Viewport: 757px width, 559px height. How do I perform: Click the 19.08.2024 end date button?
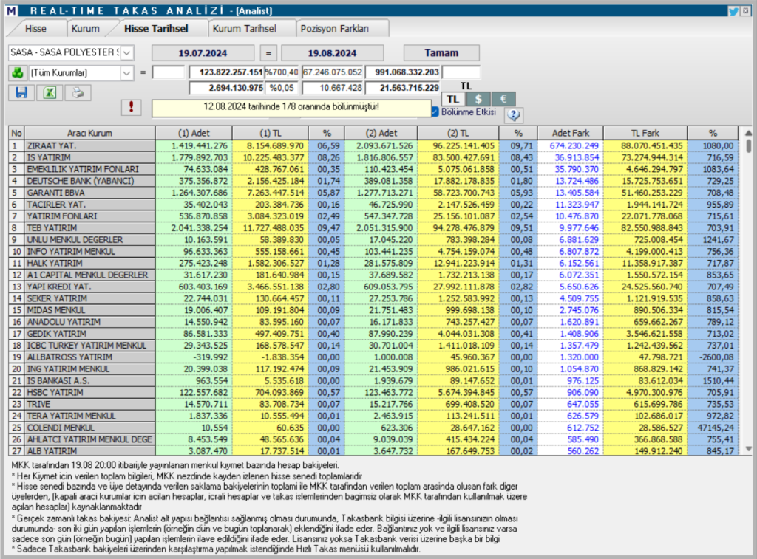(332, 53)
